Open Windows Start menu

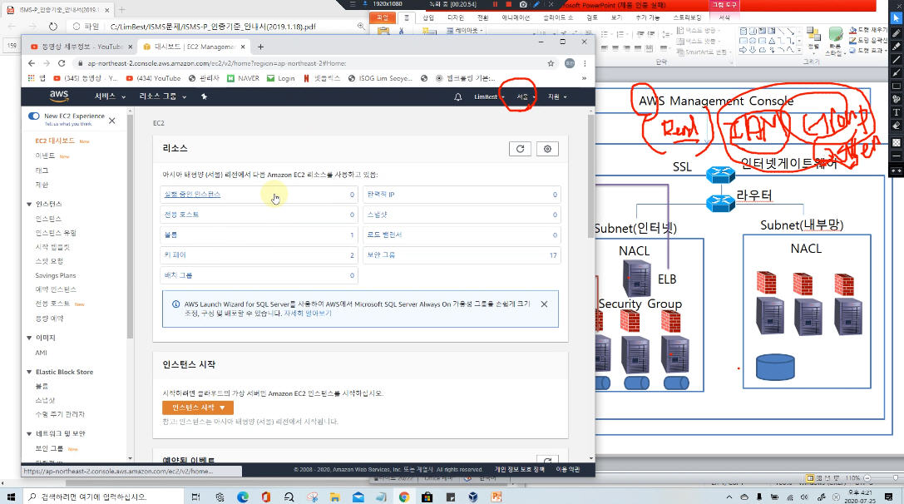point(10,497)
